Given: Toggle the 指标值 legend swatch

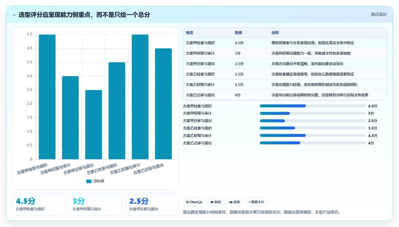Looking at the screenshot, I should tap(89, 181).
